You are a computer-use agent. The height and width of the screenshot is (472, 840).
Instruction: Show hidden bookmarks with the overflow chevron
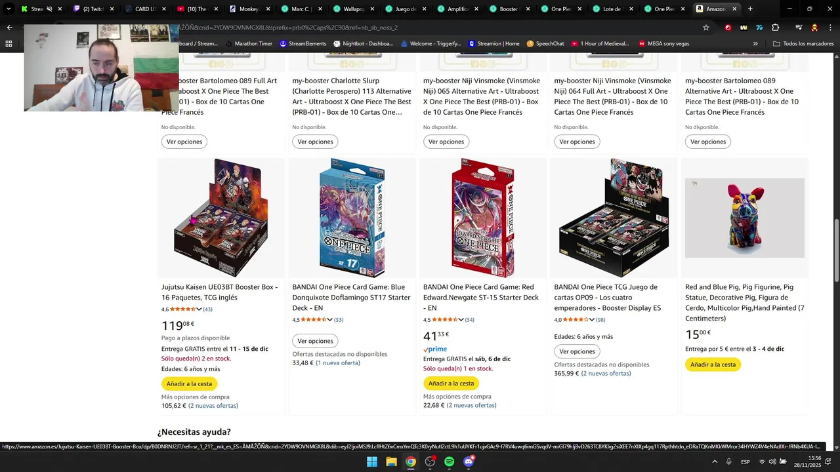pyautogui.click(x=755, y=44)
